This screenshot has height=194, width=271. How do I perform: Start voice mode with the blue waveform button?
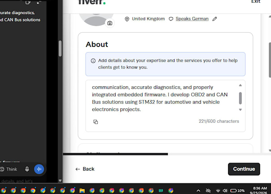coord(39,169)
